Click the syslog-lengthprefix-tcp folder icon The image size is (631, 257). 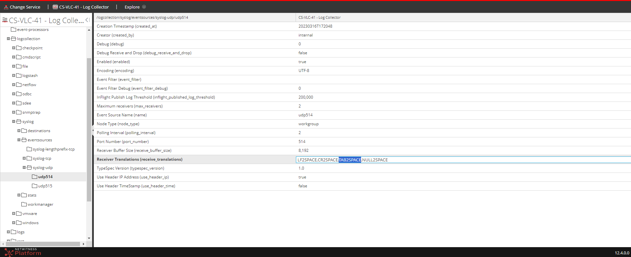pyautogui.click(x=29, y=149)
